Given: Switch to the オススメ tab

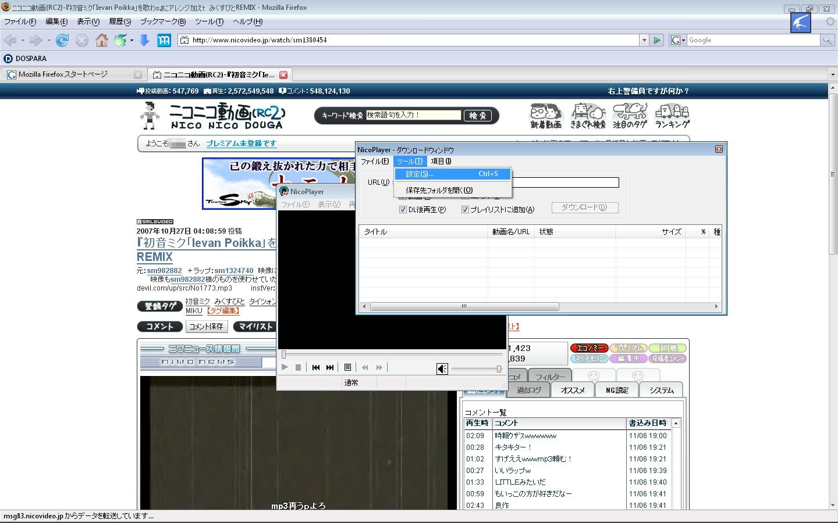Looking at the screenshot, I should 573,391.
